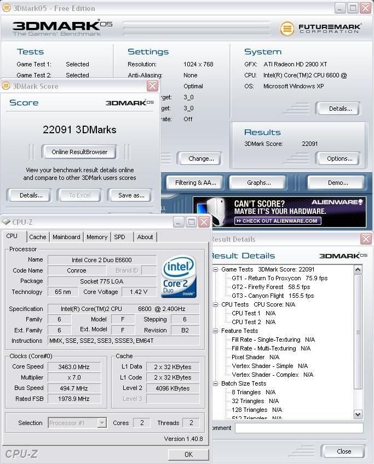Viewport: 374px width, 464px height.
Task: Switch to the Cache tab in CPU-Z
Action: tap(38, 237)
